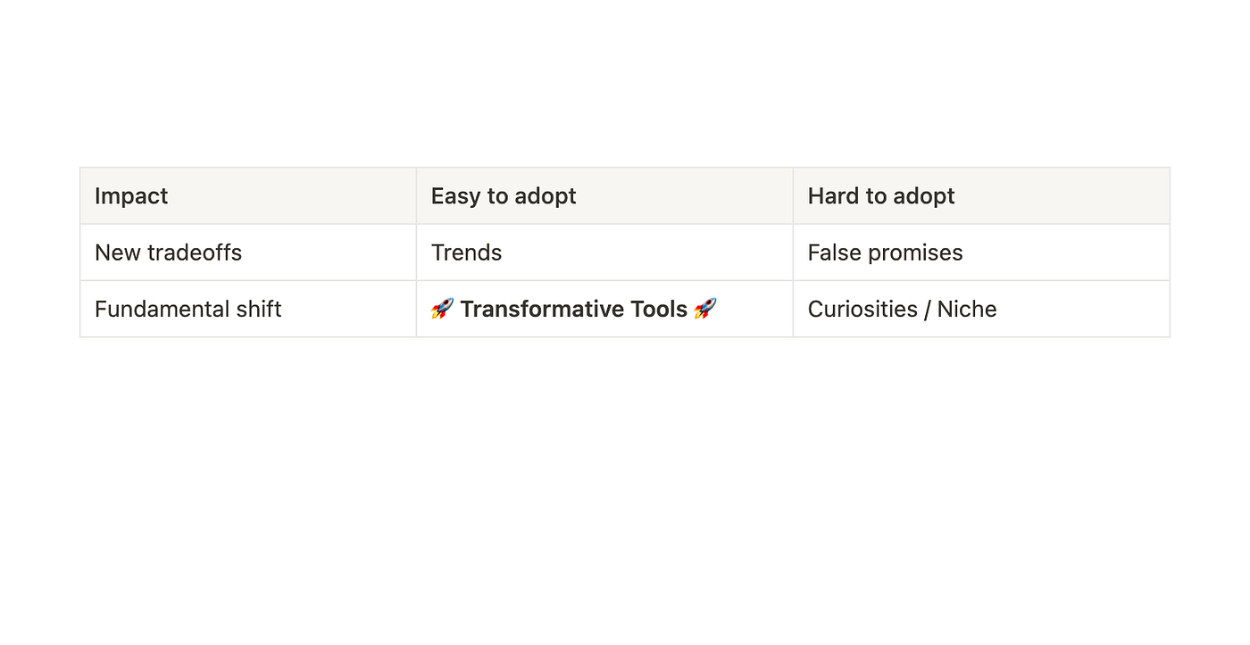Click the Curiosities / Niche cell
The image size is (1250, 645).
click(902, 310)
